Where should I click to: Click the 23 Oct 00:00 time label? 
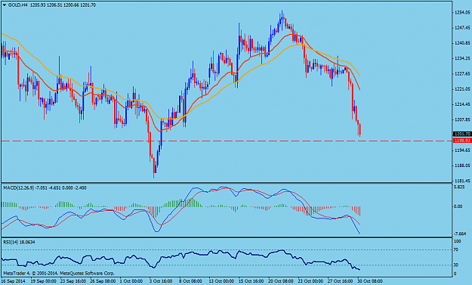310,281
